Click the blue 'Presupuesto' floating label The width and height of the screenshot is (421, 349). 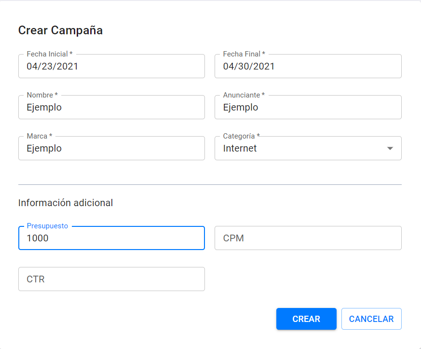[47, 226]
